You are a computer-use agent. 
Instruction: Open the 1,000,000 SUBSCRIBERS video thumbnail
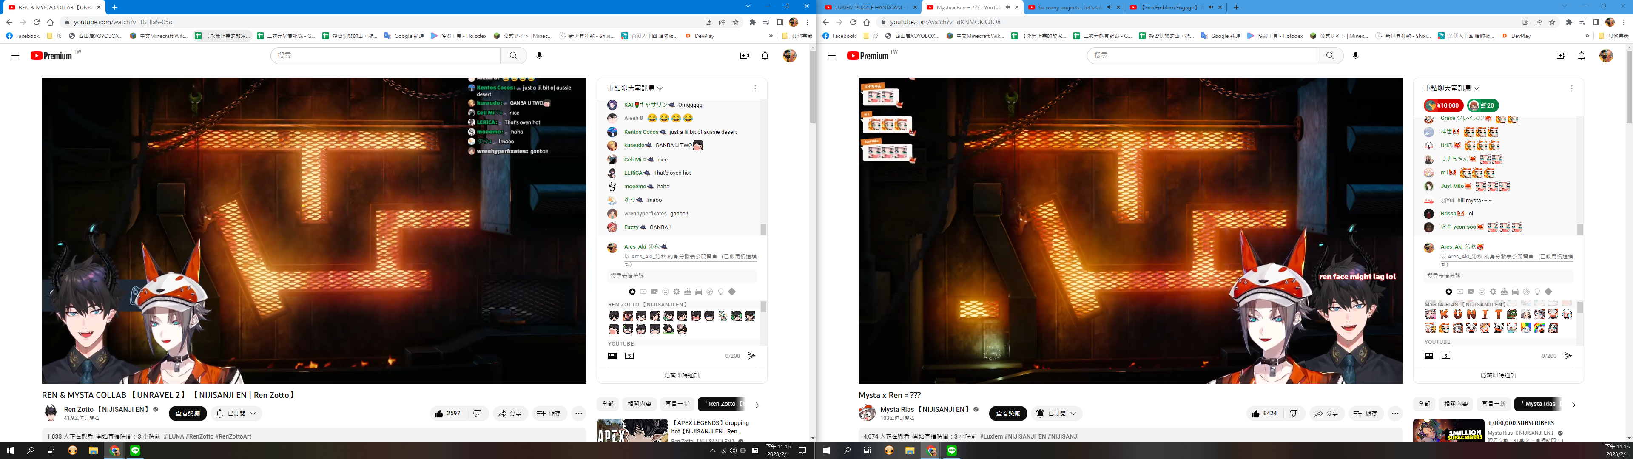1448,431
